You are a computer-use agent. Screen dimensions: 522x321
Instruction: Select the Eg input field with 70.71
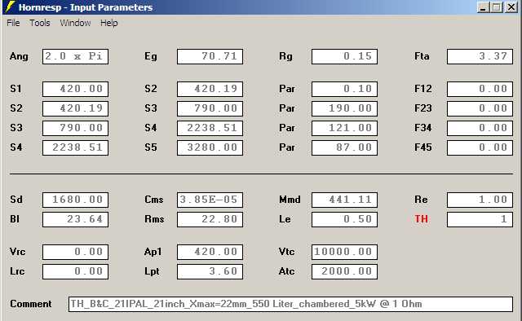pyautogui.click(x=210, y=56)
